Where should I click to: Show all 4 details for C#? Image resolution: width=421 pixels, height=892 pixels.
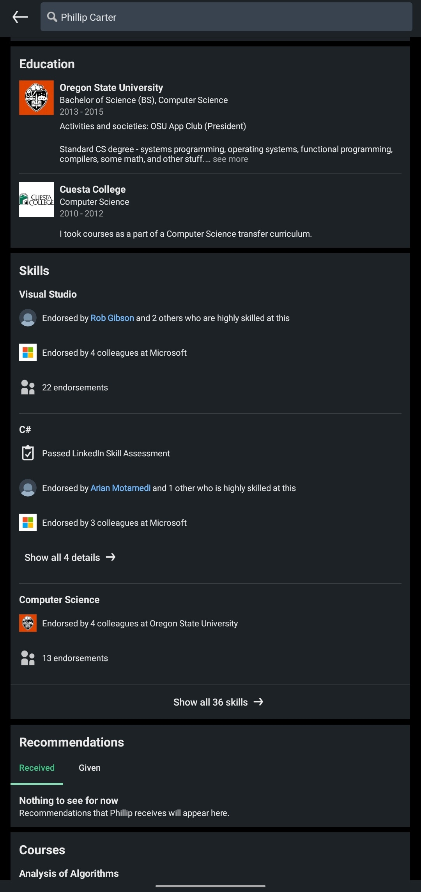point(70,557)
